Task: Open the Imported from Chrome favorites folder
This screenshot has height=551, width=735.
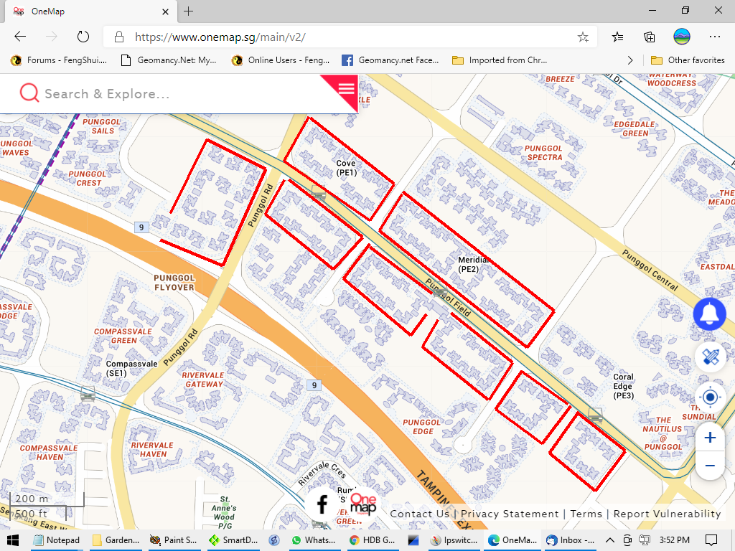Action: pos(500,60)
